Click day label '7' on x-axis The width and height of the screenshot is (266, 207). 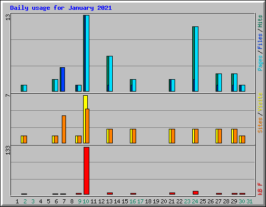64,201
